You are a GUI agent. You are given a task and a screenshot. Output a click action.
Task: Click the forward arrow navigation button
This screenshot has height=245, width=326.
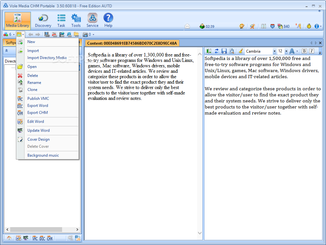pos(38,34)
